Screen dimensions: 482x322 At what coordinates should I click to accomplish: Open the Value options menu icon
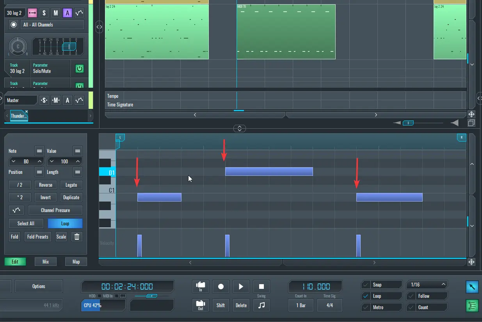(78, 151)
